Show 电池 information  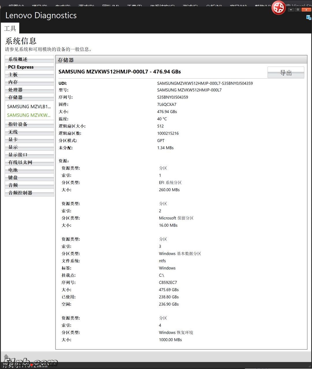pyautogui.click(x=29, y=170)
